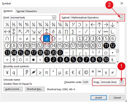The width and height of the screenshot is (127, 102).
Task: Pick the black circle bullet symbol
Action: 33,60
